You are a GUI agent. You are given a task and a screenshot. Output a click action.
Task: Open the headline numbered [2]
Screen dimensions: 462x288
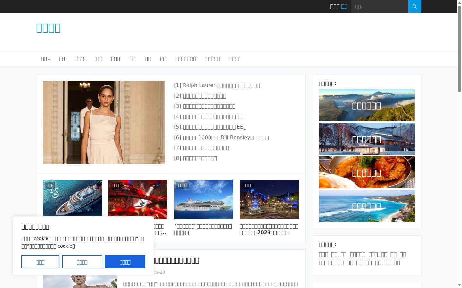[x=200, y=96]
